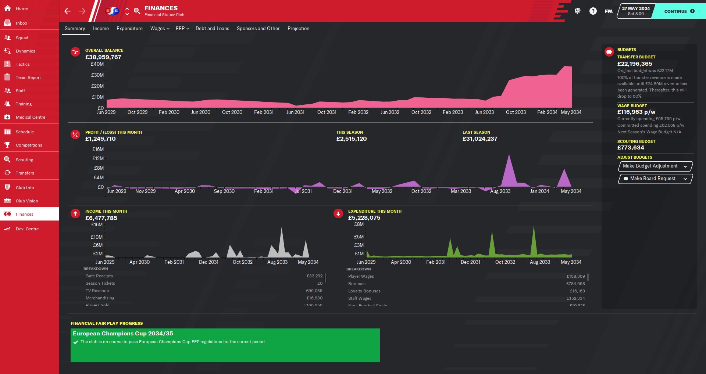706x374 pixels.
Task: Switch to the Debt and Loans tab
Action: [x=212, y=29]
